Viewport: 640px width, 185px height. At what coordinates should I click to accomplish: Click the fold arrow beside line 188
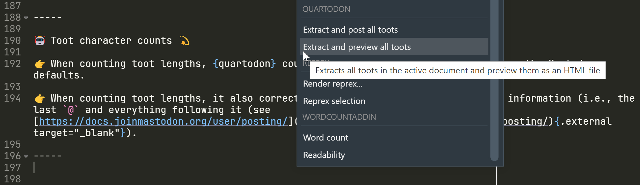click(x=26, y=18)
